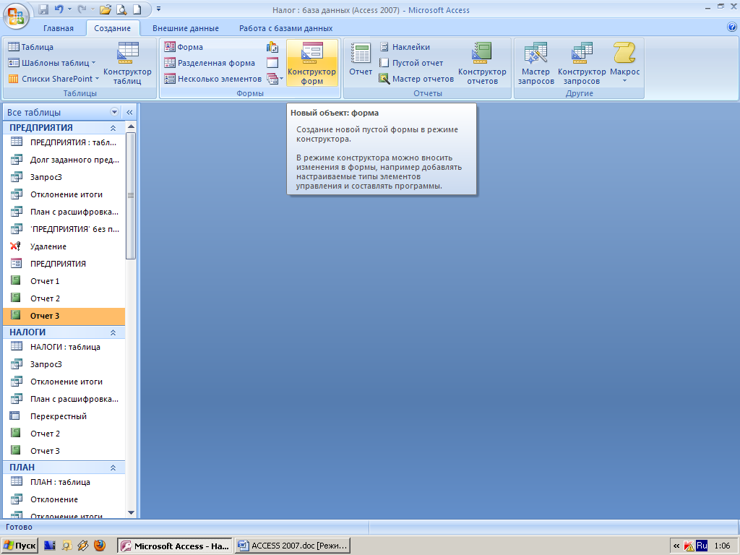Redo via the grayed arrow icon
This screenshot has width=740, height=555.
81,9
